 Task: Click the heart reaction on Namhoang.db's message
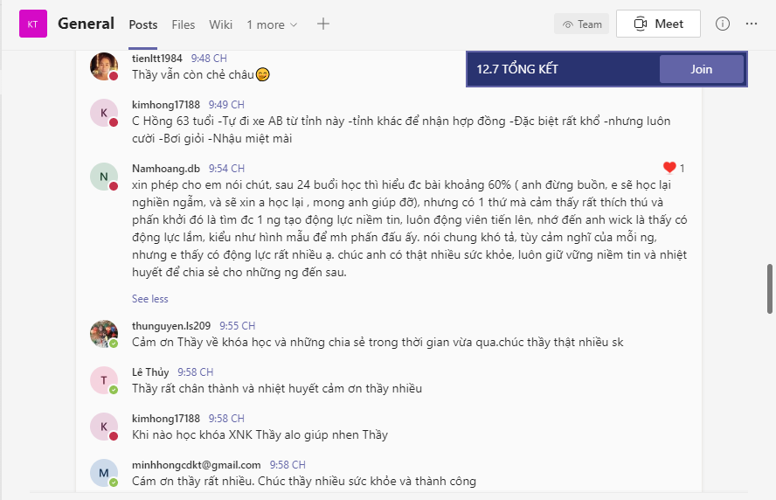(669, 168)
